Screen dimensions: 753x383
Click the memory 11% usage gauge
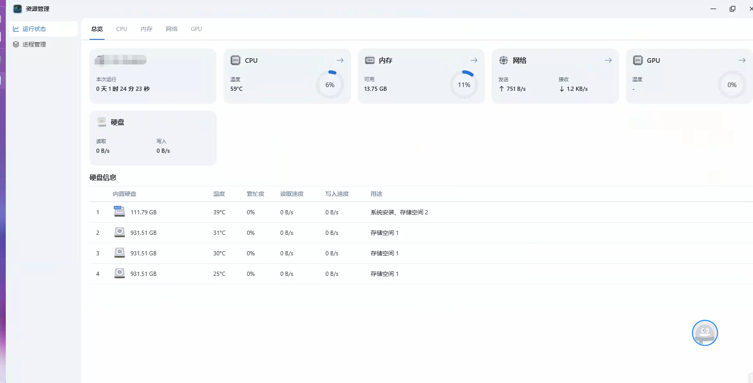coord(464,85)
